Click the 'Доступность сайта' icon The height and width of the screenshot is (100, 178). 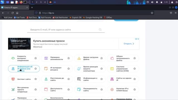pos(46,89)
